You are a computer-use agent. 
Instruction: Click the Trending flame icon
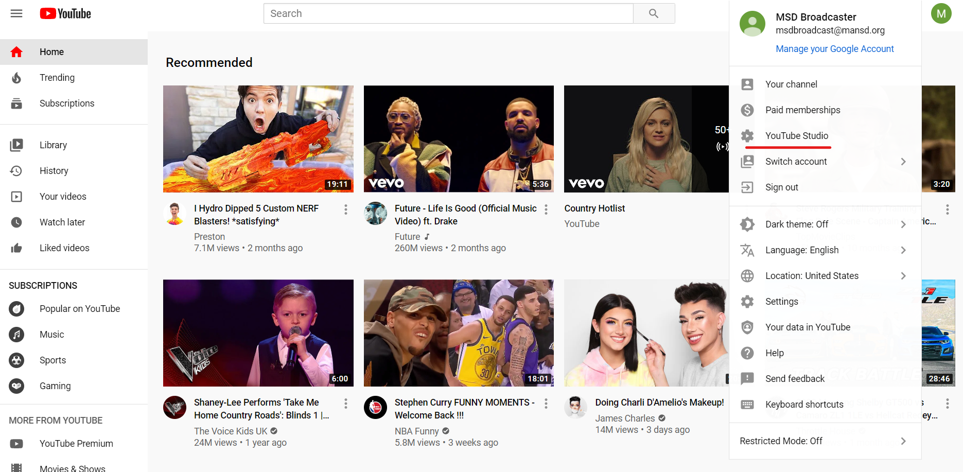click(x=16, y=78)
